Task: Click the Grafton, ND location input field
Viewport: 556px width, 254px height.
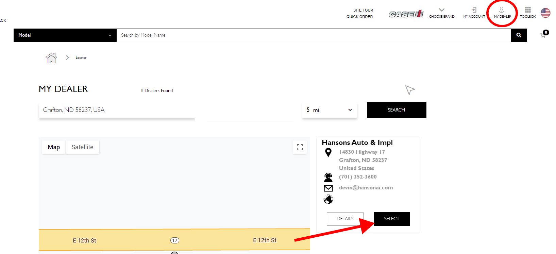Action: click(x=116, y=110)
